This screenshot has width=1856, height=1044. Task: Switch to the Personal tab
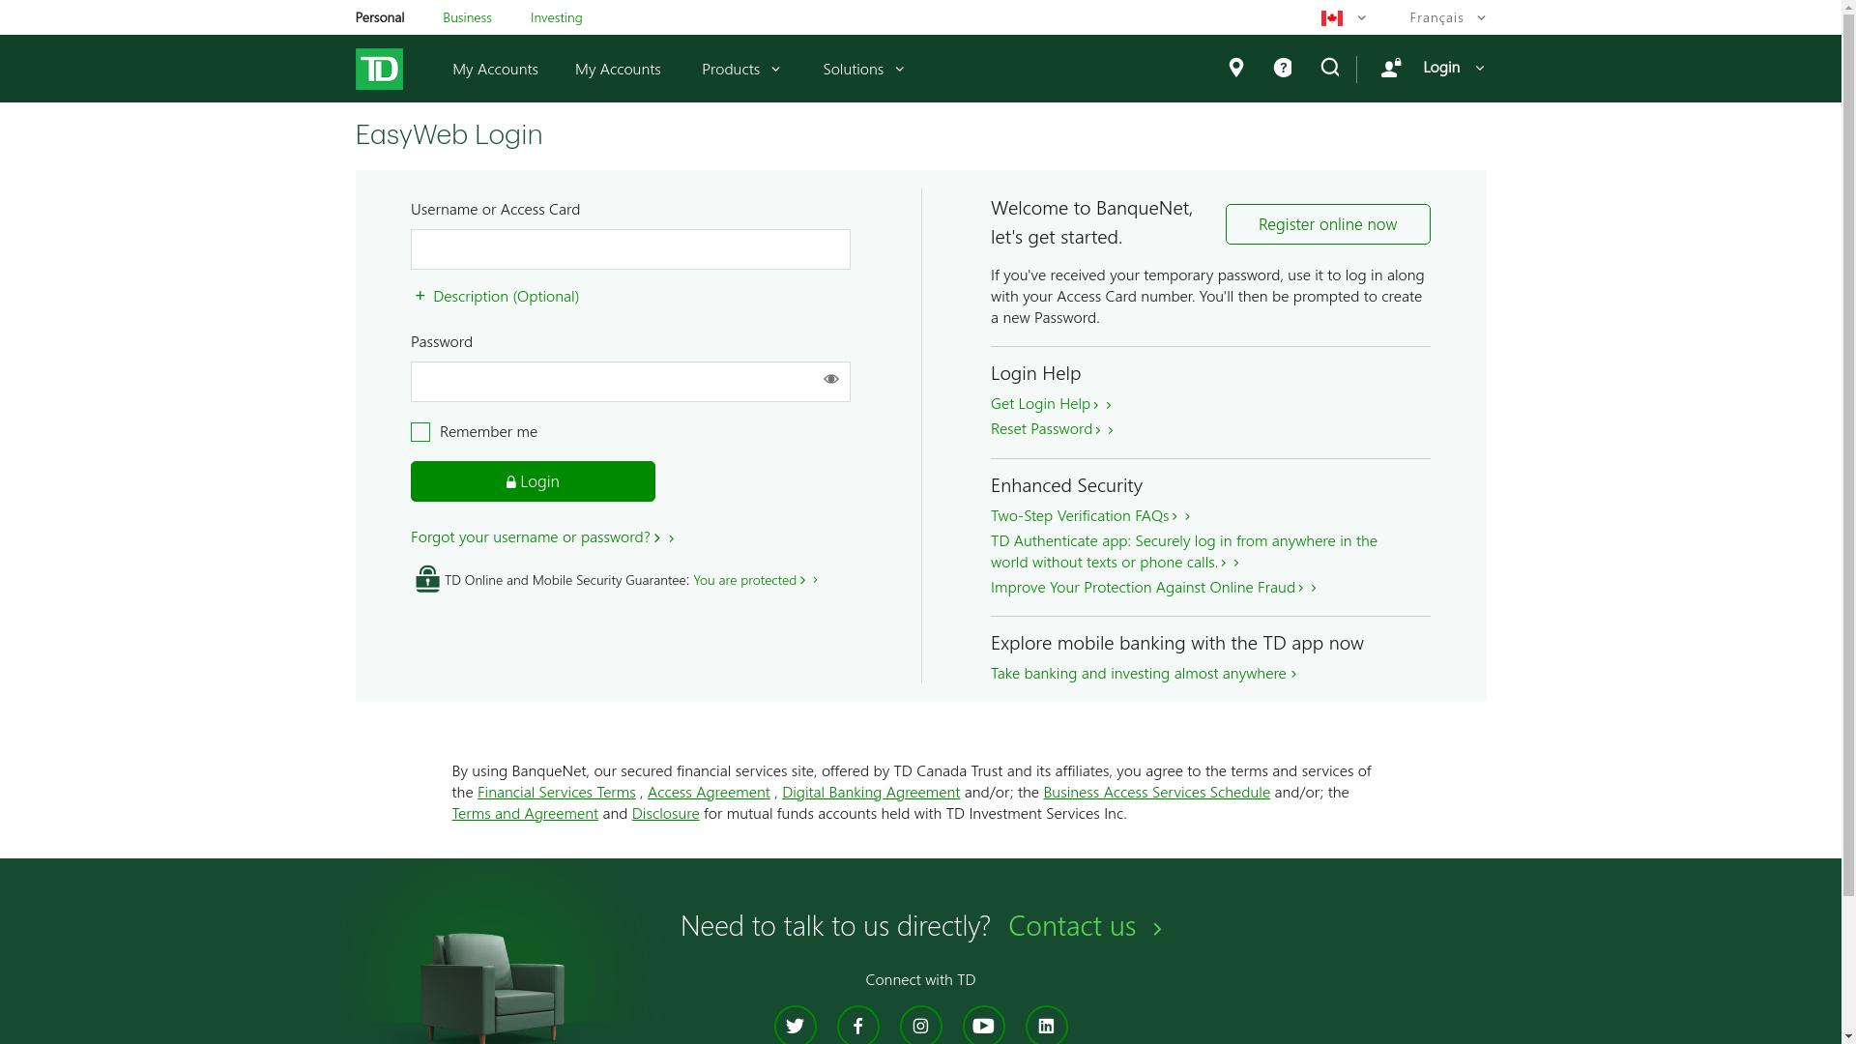[x=380, y=17]
